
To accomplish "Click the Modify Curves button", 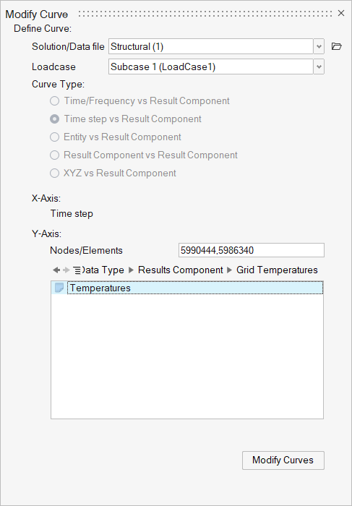I will point(283,460).
